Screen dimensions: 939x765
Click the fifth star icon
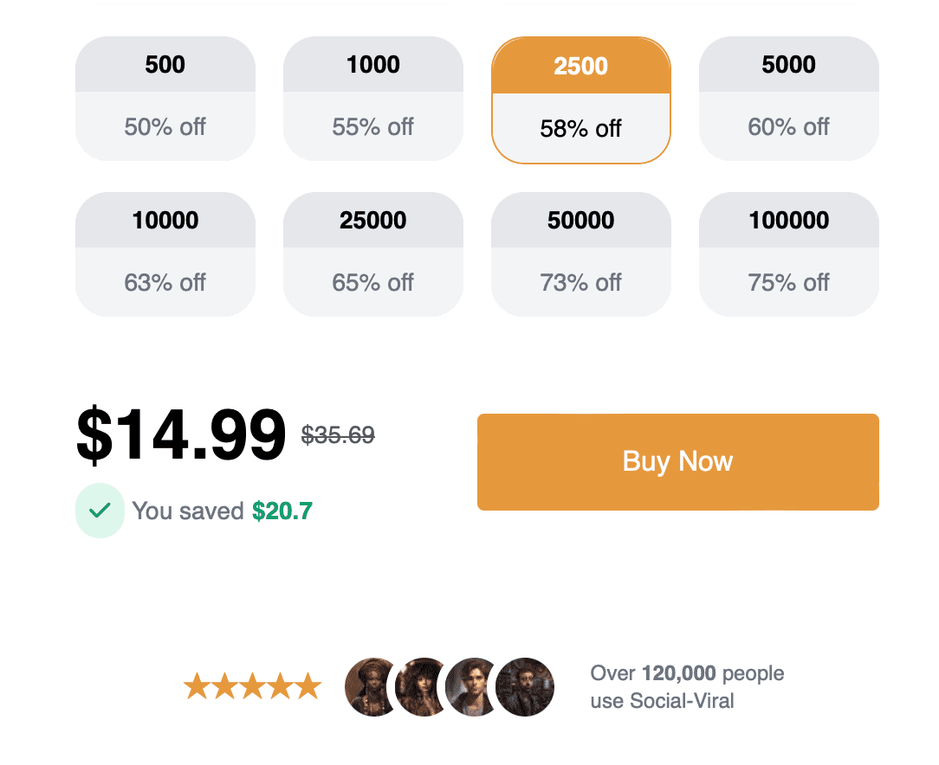click(308, 686)
